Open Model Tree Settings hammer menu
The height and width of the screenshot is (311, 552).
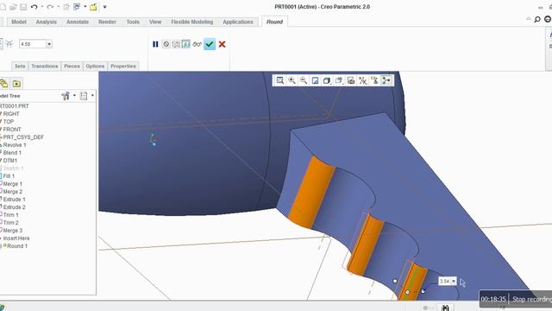coord(66,96)
